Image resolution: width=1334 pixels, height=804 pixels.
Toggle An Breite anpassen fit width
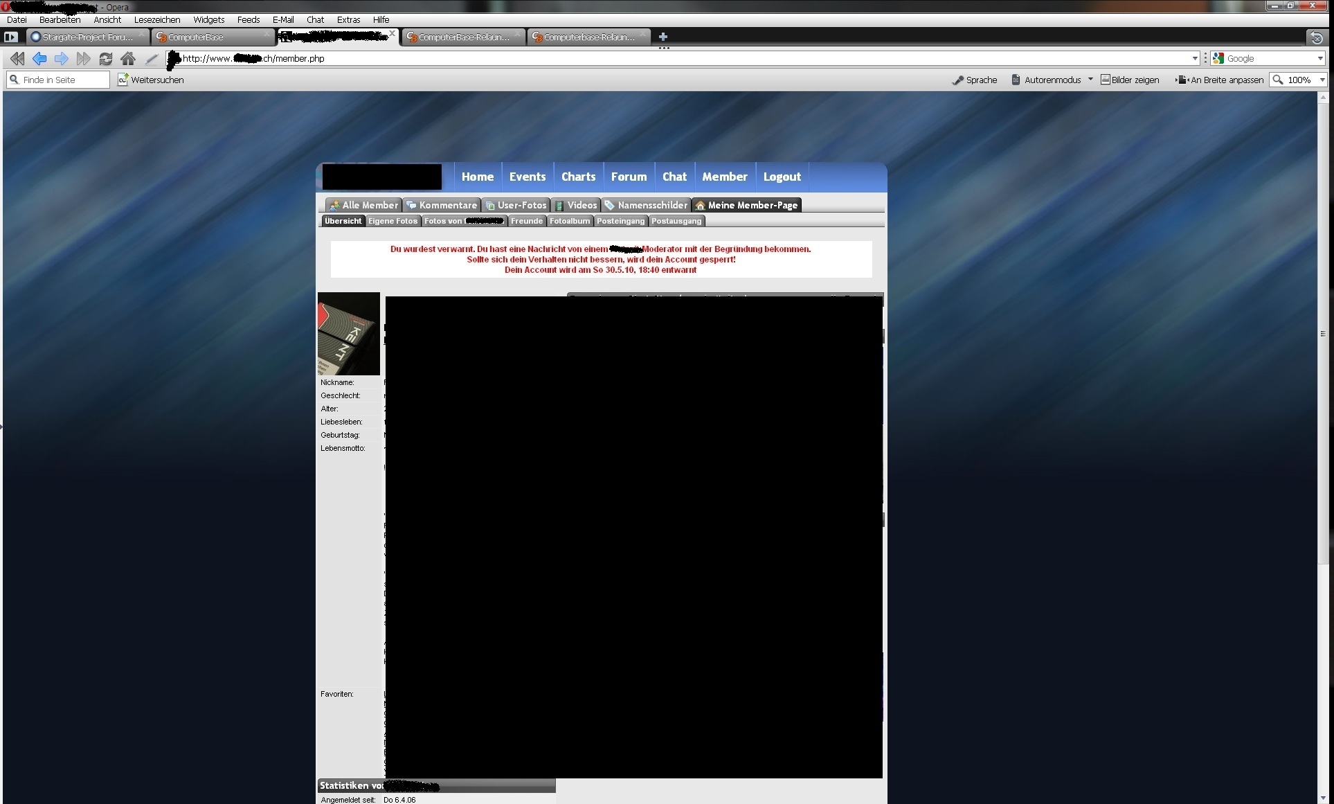pos(1220,80)
